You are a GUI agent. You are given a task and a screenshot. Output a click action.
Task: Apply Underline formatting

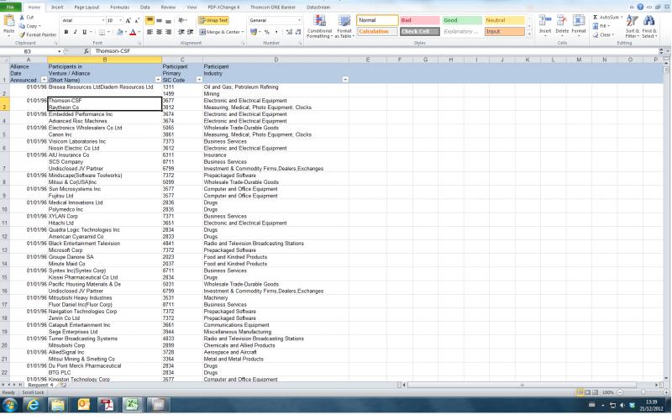(84, 32)
